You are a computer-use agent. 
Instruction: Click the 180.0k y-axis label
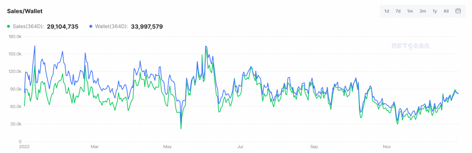tap(15, 36)
